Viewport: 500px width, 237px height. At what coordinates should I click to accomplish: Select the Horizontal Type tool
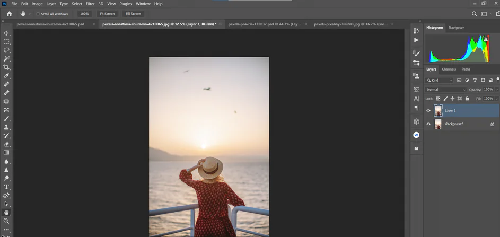tap(6, 187)
